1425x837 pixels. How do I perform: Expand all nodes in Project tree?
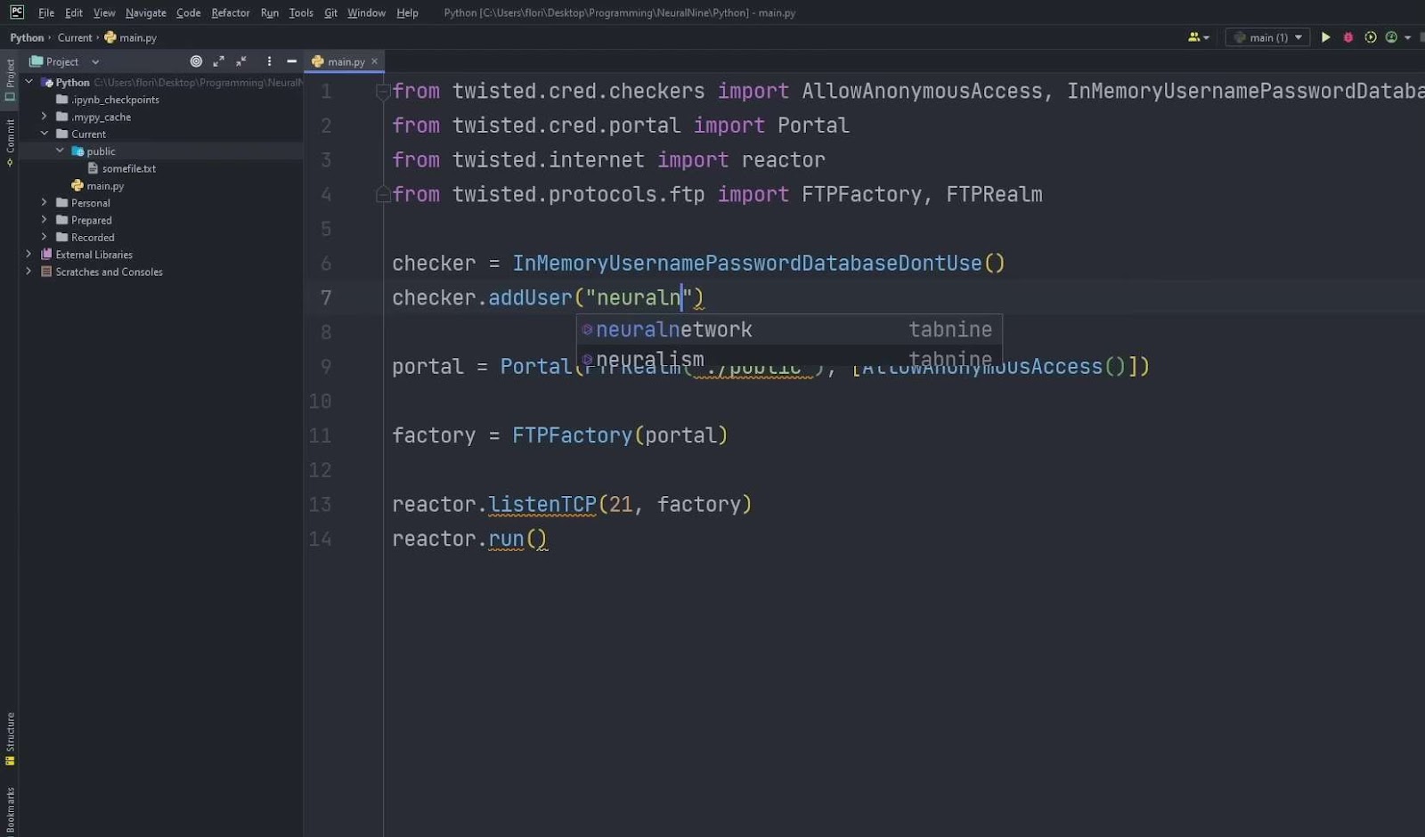click(219, 61)
